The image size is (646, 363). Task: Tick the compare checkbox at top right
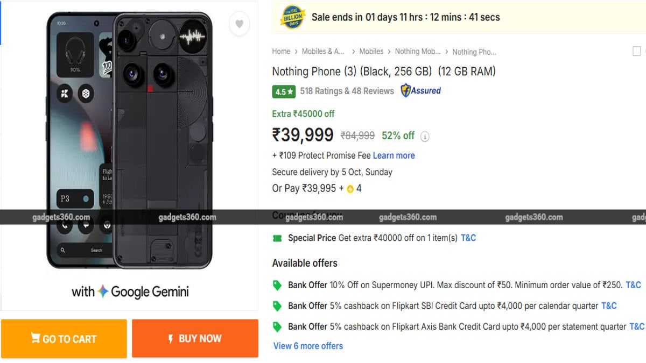(x=637, y=52)
